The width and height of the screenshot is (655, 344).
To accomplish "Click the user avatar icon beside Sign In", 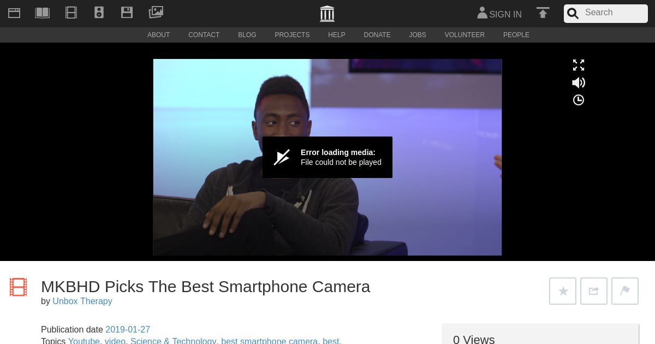I will [482, 13].
